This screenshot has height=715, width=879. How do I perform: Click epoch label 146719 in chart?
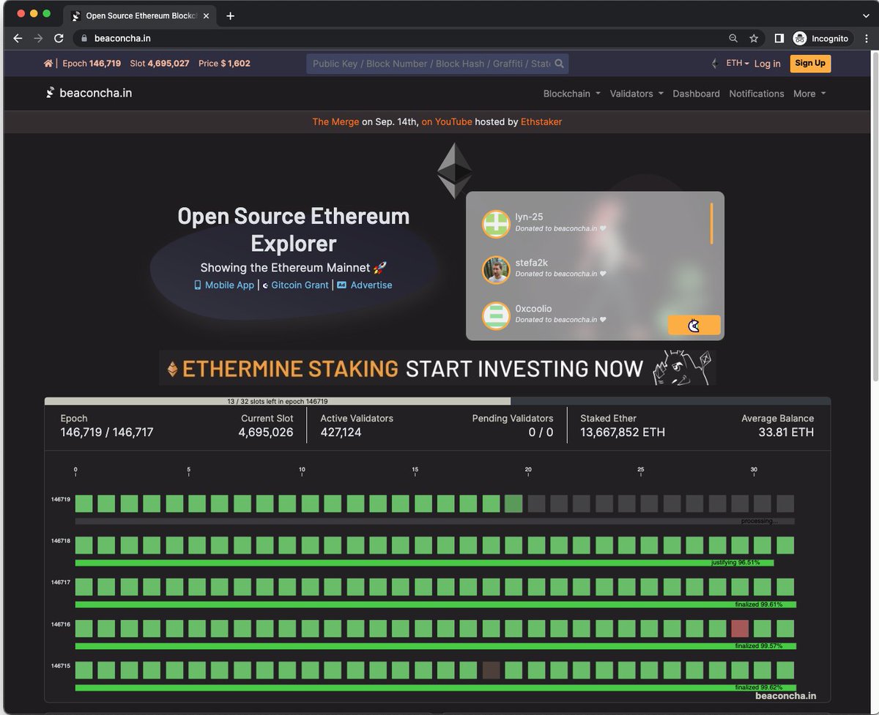61,499
